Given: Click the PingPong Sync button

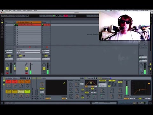Looking at the screenshot, I should coord(87,93).
